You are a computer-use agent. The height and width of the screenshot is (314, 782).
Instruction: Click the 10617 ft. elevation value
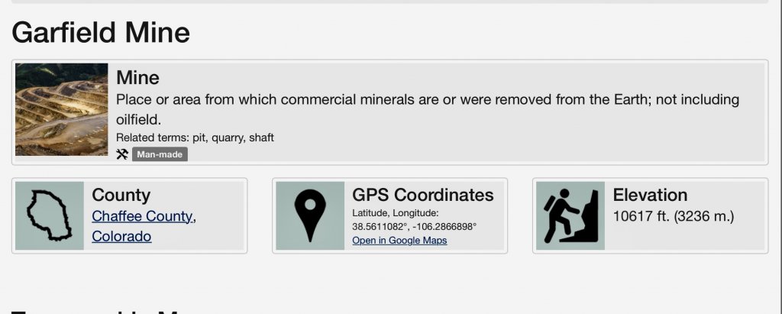click(x=673, y=216)
